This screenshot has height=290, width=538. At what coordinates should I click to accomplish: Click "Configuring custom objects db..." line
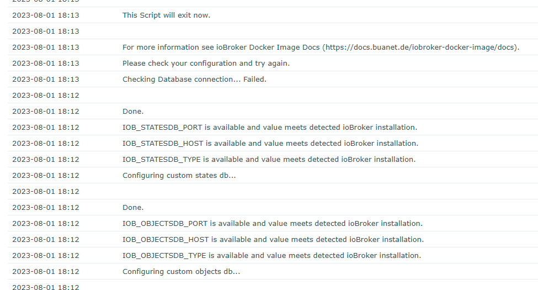[x=181, y=272]
